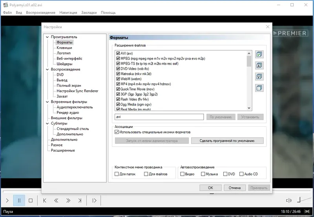Skip to next file button
The image size is (314, 217).
[x=80, y=201]
